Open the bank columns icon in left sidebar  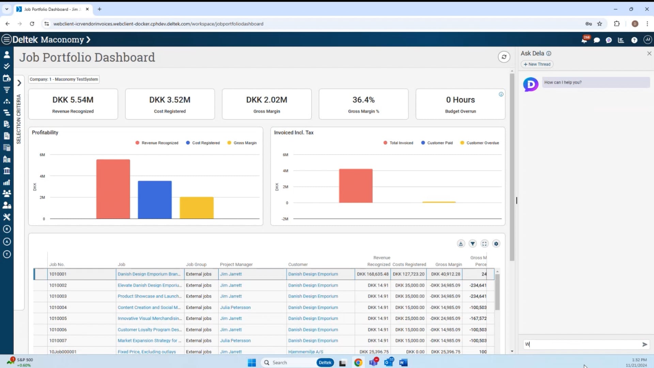coord(6,171)
